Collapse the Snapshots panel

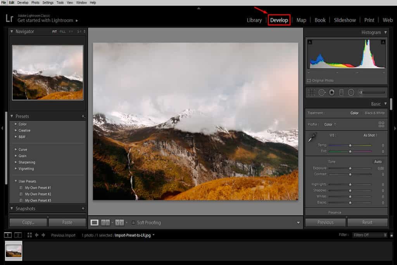tap(12, 208)
